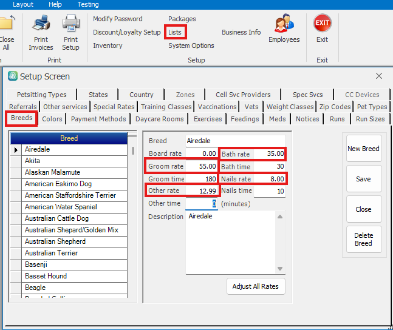
Task: Click Modify Password in the ribbon
Action: (x=118, y=19)
